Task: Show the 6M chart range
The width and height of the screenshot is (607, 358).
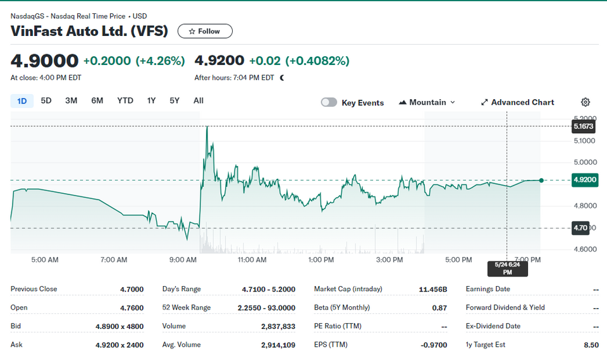Action: [x=97, y=100]
